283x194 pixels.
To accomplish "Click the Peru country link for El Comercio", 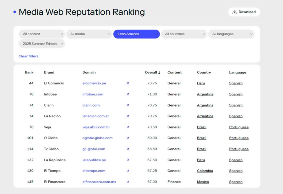I will point(201,83).
